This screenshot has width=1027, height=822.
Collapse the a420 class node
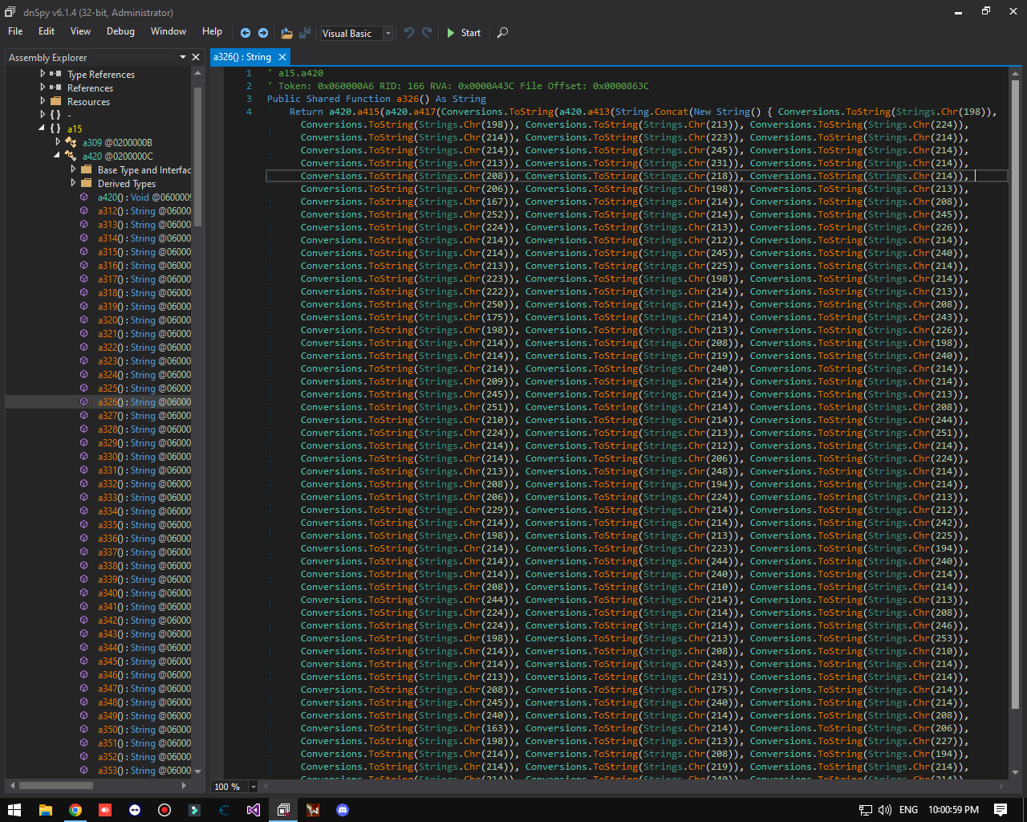pyautogui.click(x=57, y=156)
